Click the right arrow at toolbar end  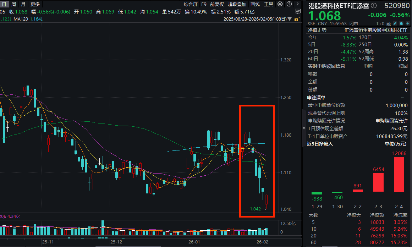(x=297, y=4)
